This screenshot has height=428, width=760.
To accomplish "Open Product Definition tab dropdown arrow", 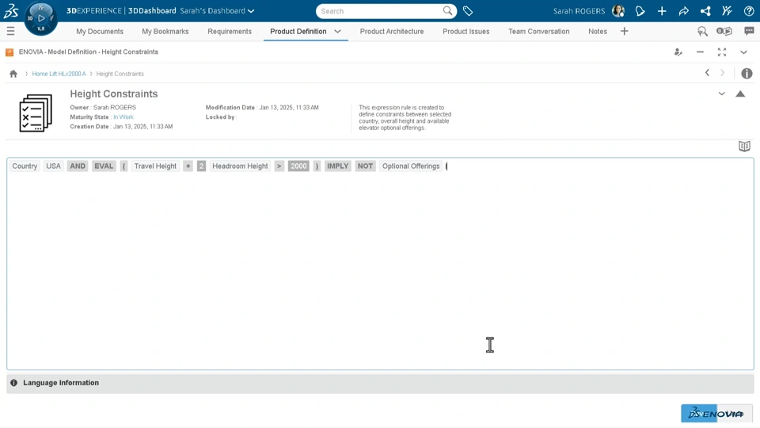I will tap(338, 31).
